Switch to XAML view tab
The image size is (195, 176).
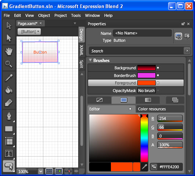(x=82, y=50)
